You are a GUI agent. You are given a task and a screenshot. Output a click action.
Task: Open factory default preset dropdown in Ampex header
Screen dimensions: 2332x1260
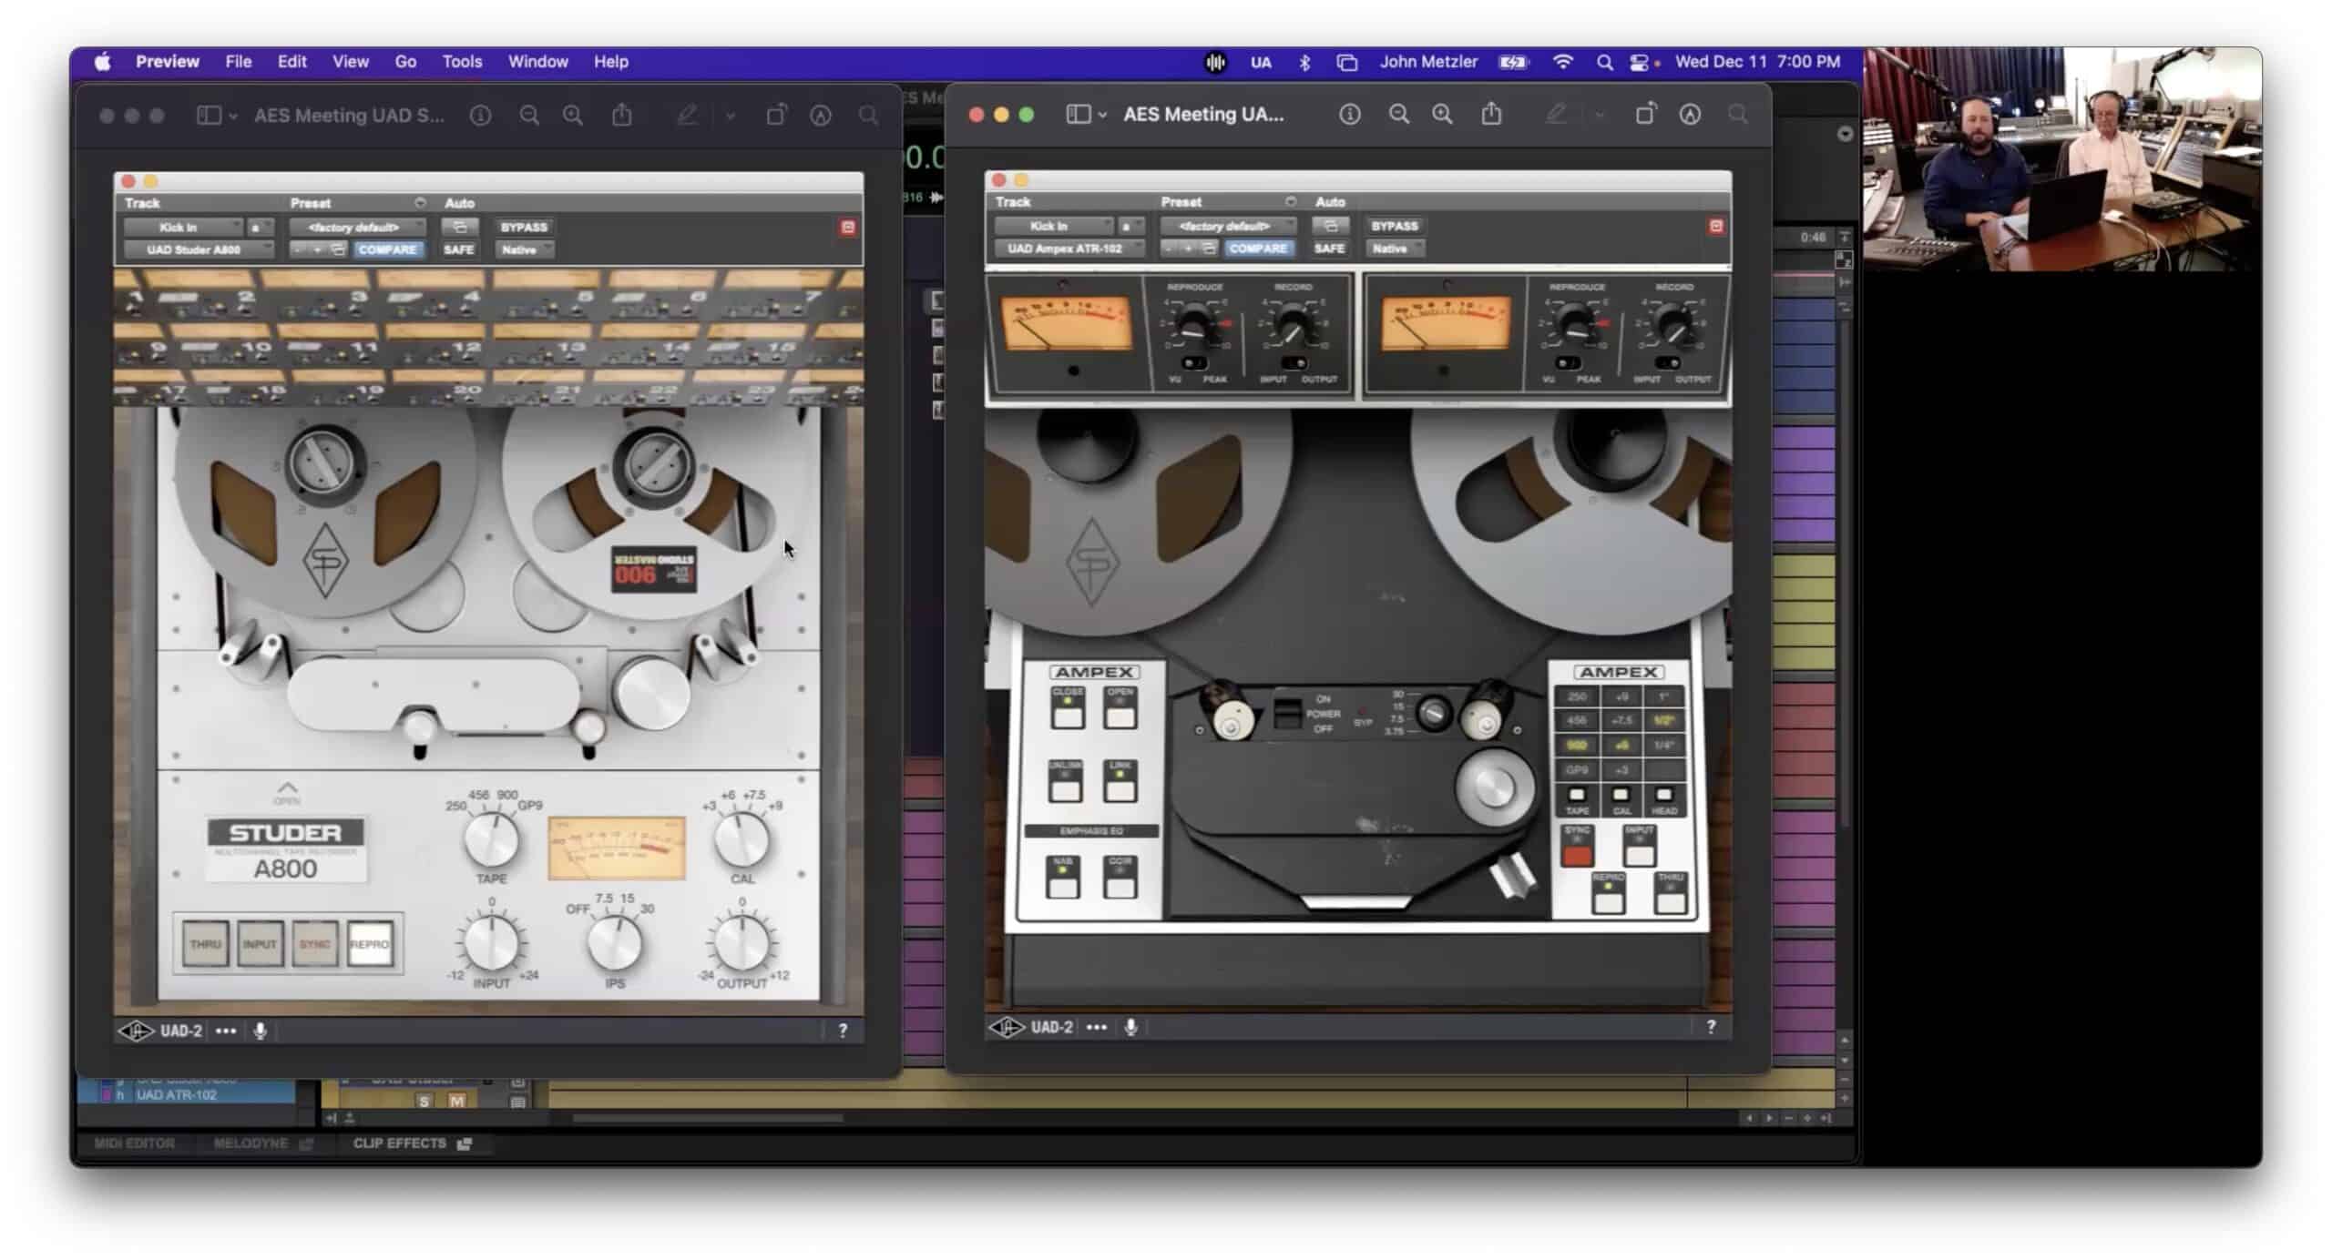pyautogui.click(x=1228, y=226)
